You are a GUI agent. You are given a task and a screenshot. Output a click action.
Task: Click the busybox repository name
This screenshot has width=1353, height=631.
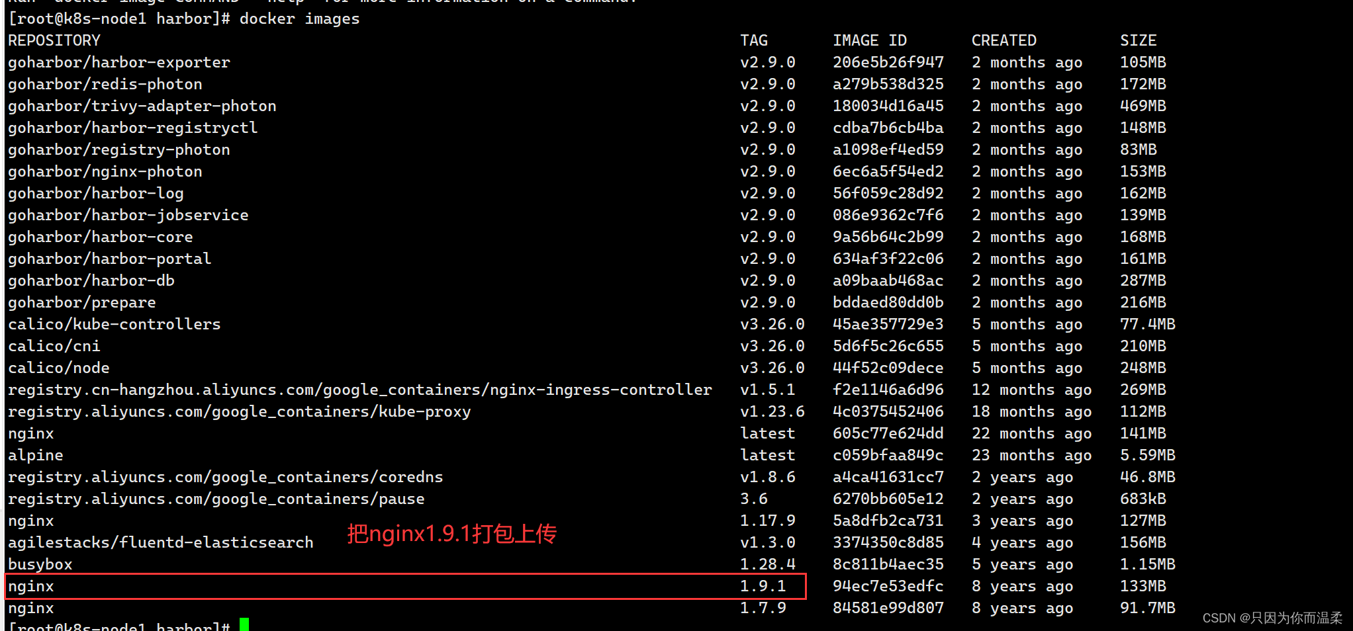coord(40,565)
